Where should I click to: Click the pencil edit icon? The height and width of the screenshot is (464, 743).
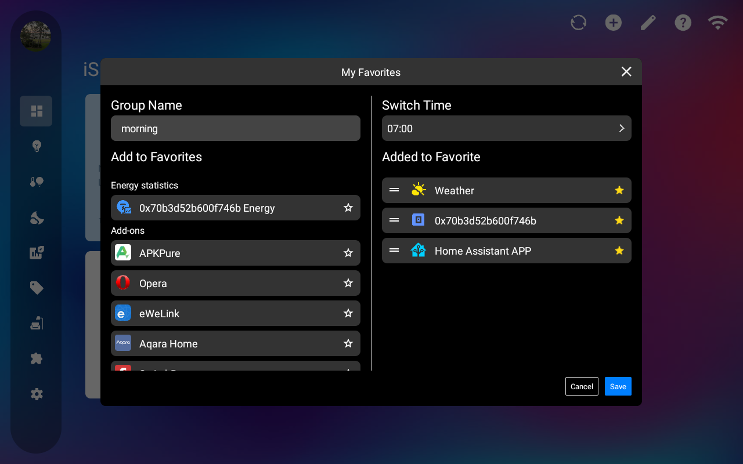click(648, 23)
